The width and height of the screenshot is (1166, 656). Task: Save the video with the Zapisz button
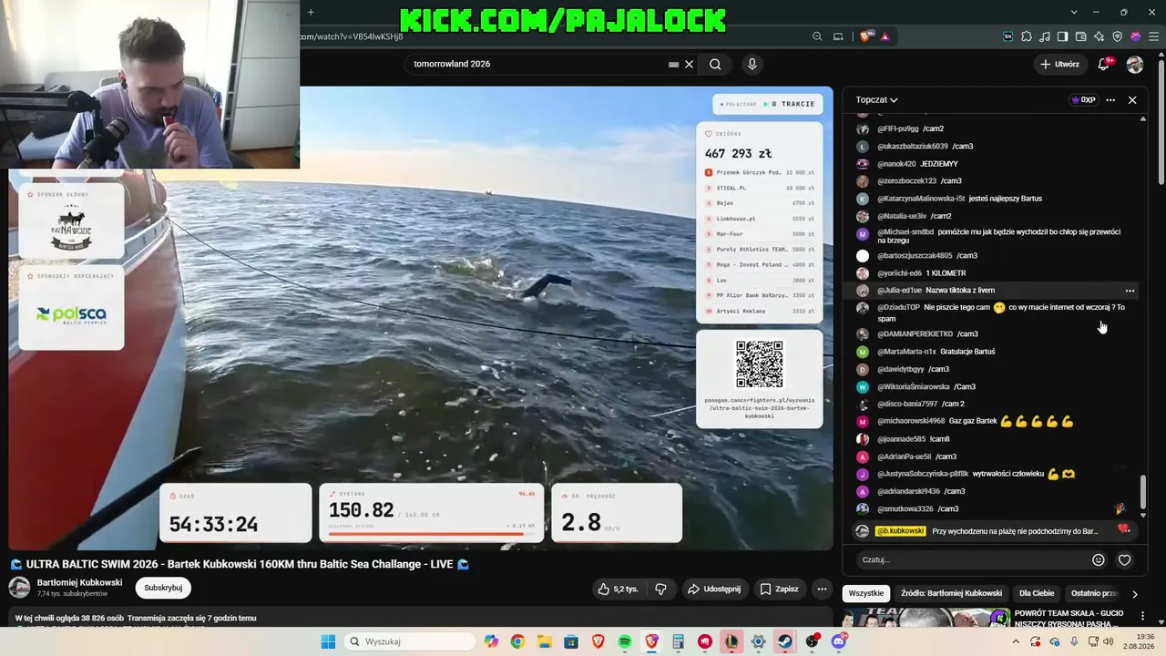779,589
